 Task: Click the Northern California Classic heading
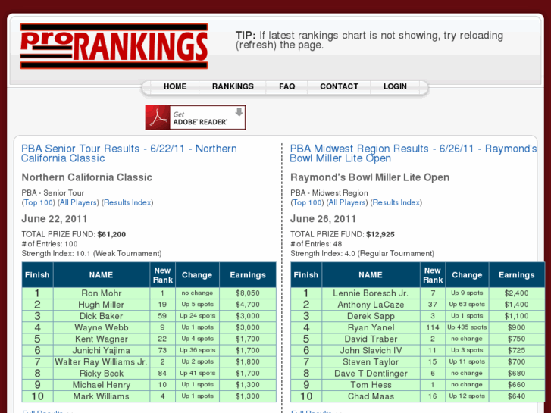87,177
